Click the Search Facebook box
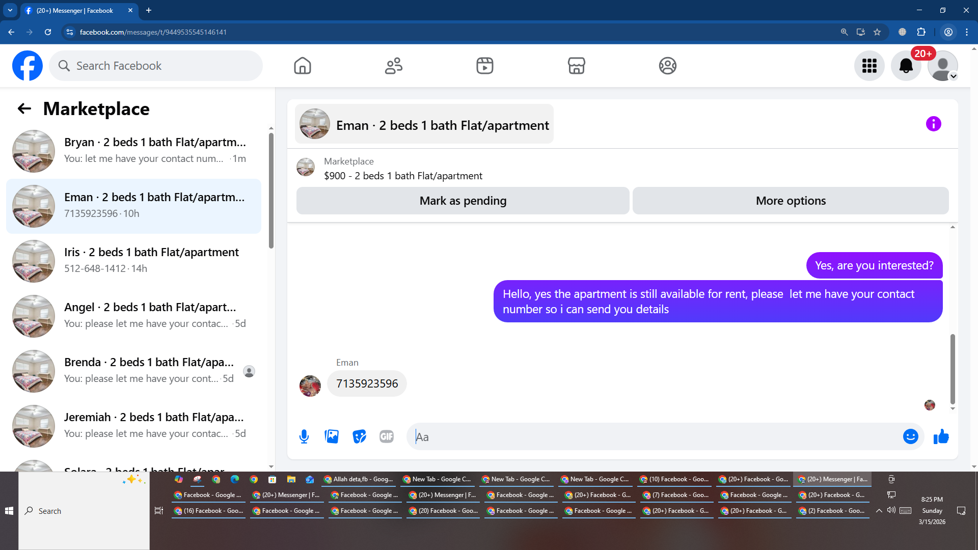 click(156, 66)
